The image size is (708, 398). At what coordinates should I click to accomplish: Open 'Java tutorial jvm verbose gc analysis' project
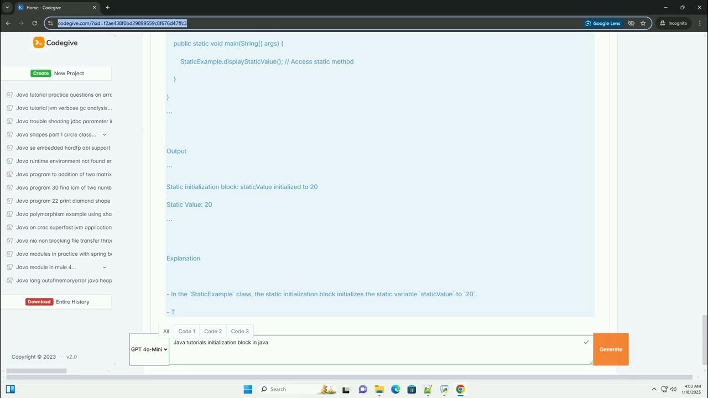coord(64,108)
